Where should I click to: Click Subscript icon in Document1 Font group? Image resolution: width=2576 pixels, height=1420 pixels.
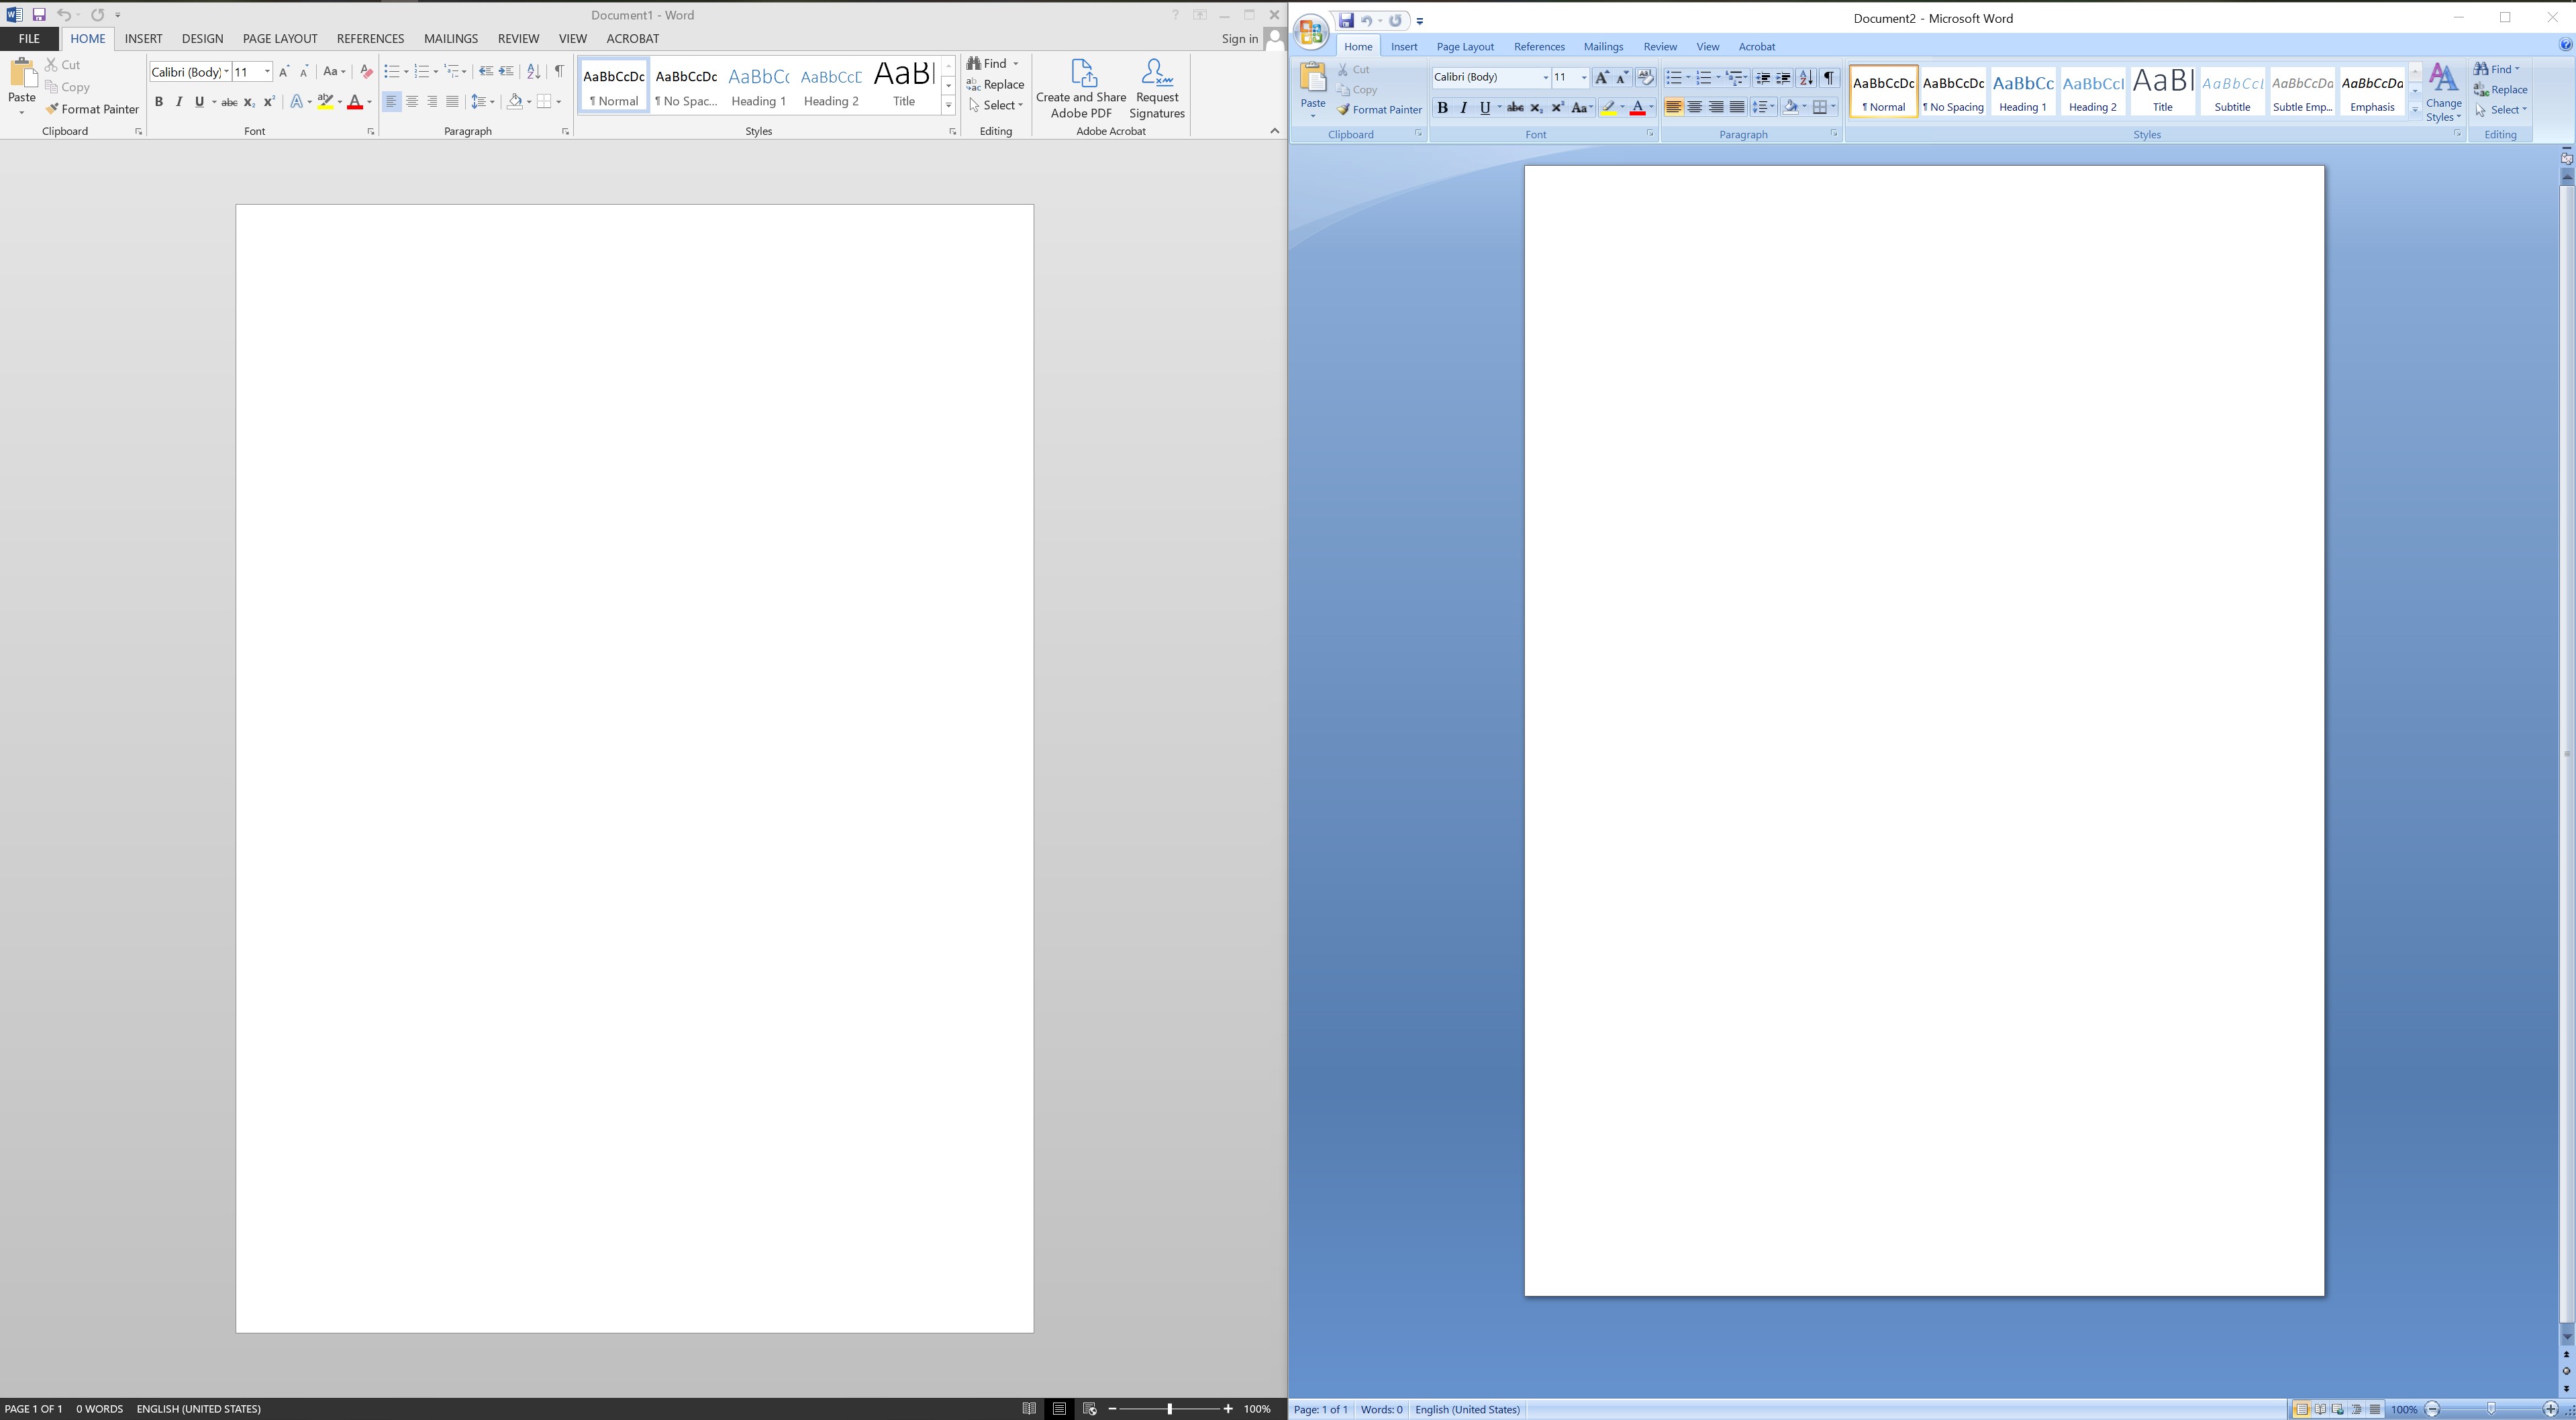(249, 102)
